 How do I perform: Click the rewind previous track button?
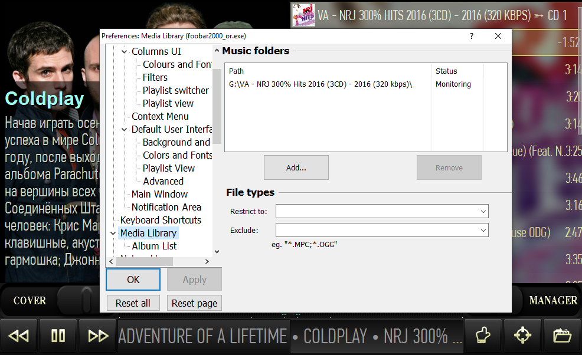tap(19, 336)
